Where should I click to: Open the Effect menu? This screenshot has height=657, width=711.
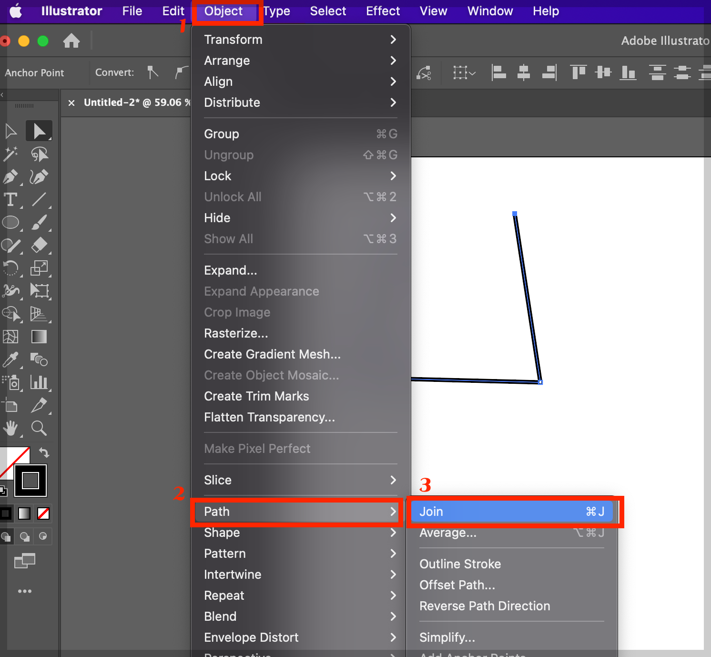tap(383, 11)
